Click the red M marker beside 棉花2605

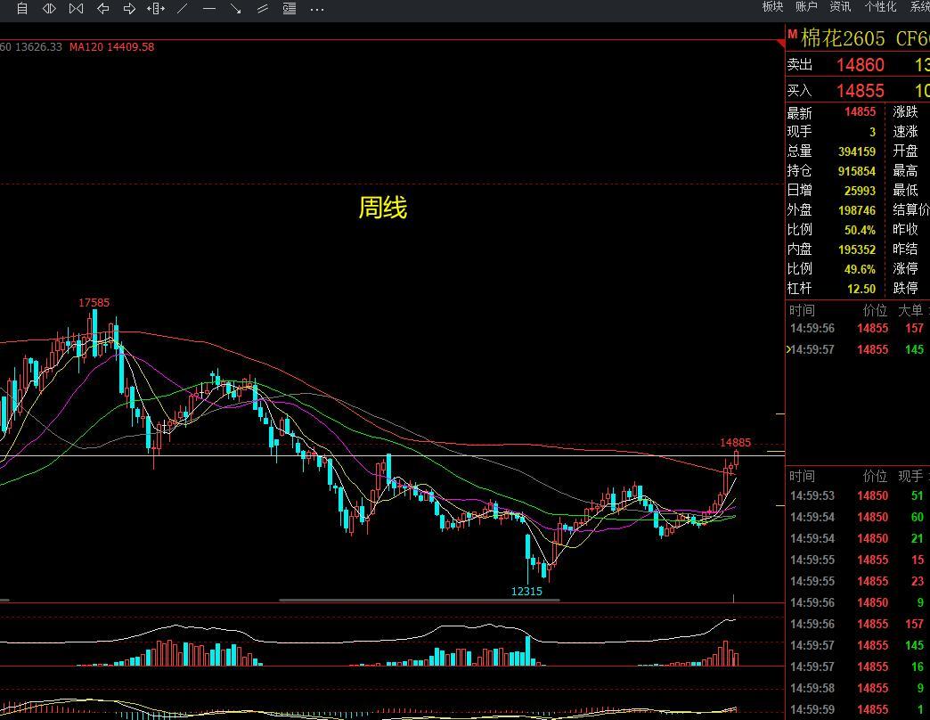[x=793, y=35]
